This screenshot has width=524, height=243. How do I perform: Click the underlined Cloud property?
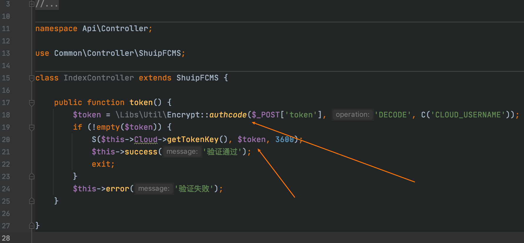pyautogui.click(x=146, y=139)
